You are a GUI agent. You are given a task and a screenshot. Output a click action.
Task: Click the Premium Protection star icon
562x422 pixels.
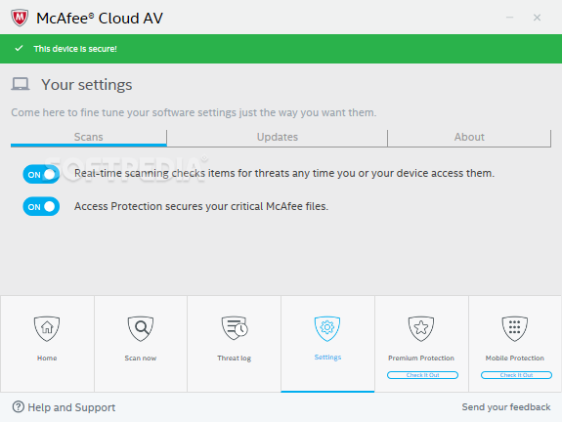[421, 328]
